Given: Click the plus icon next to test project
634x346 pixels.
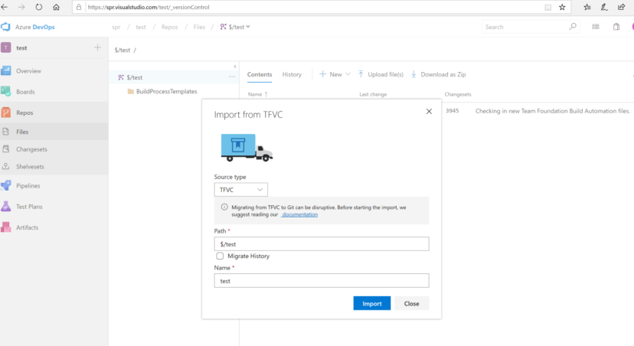Looking at the screenshot, I should pyautogui.click(x=97, y=47).
